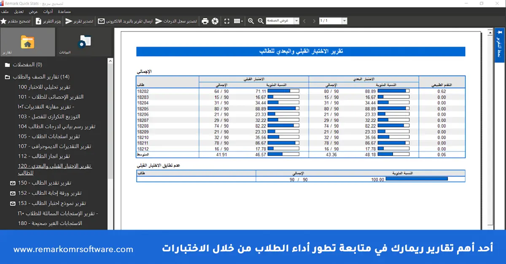Click the capture/snapshot aperture icon
Viewport: 506px width, 264px height.
tap(215, 21)
